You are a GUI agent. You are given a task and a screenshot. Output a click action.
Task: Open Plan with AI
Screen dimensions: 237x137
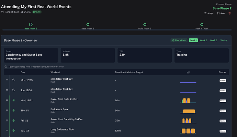tap(179, 40)
